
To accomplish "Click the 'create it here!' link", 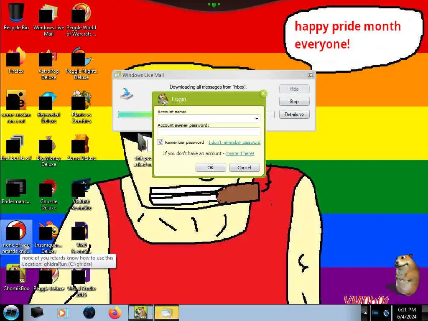I will [239, 153].
